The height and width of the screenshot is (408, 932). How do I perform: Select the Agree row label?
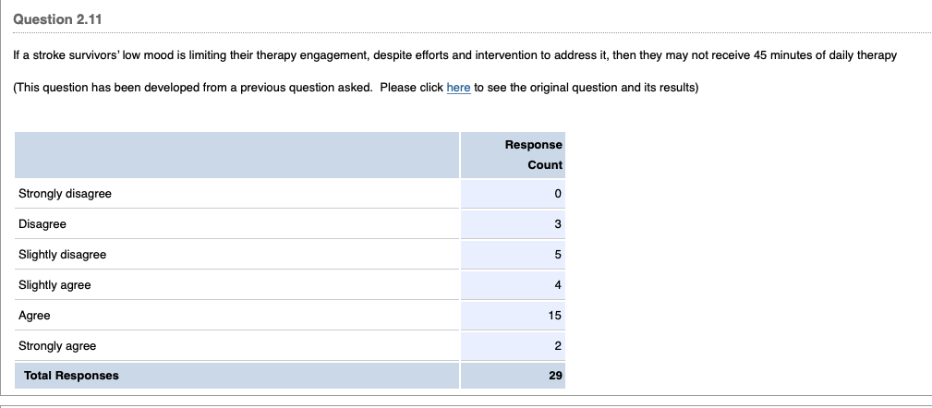(x=34, y=316)
